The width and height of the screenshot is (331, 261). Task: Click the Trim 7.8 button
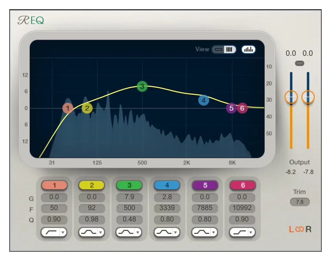299,202
